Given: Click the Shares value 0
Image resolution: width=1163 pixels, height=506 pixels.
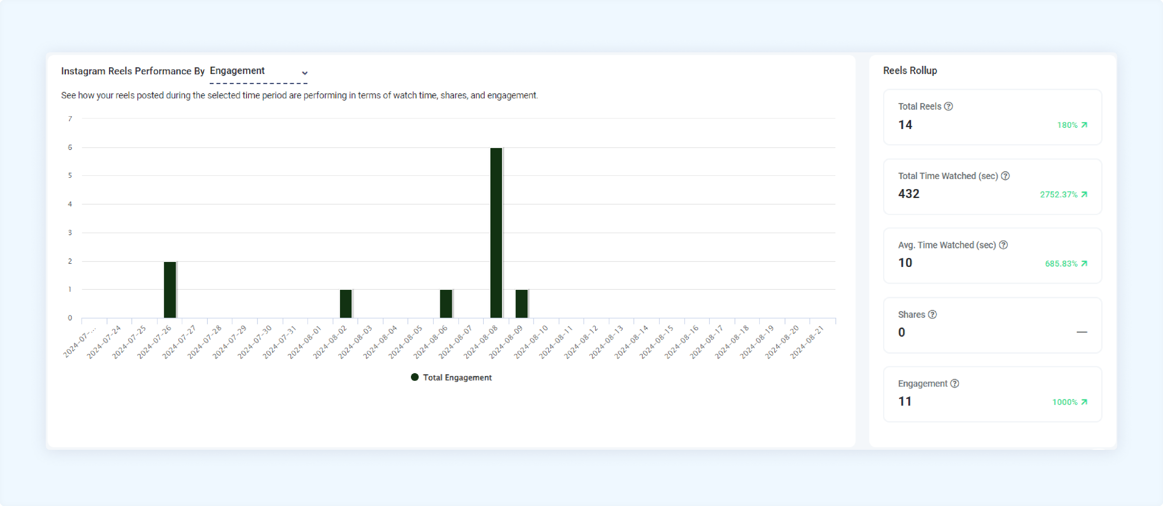Looking at the screenshot, I should [902, 333].
